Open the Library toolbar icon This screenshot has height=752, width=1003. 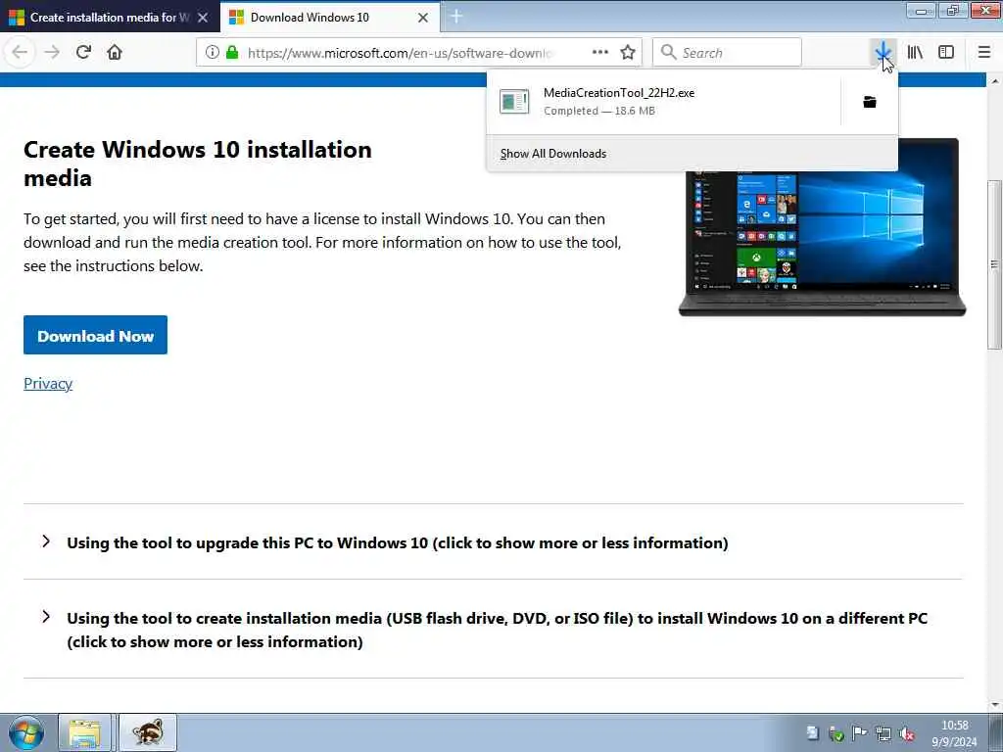[915, 53]
